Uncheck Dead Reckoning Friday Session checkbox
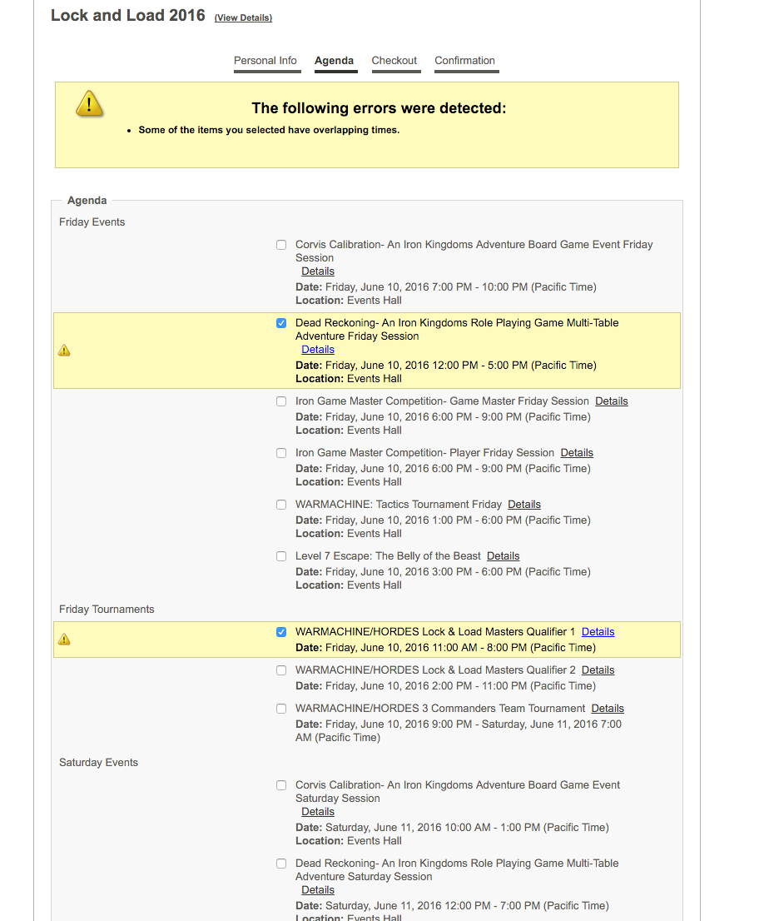 [x=281, y=323]
